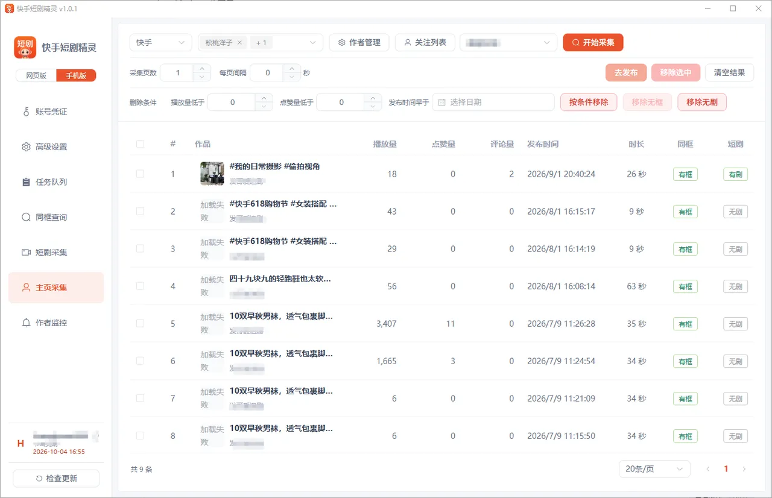This screenshot has height=498, width=772.
Task: Click the calendar icon in the date field
Action: coord(442,102)
